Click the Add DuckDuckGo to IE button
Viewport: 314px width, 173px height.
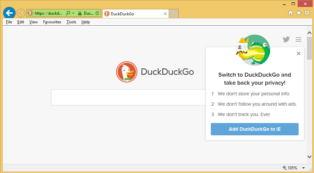pyautogui.click(x=255, y=129)
